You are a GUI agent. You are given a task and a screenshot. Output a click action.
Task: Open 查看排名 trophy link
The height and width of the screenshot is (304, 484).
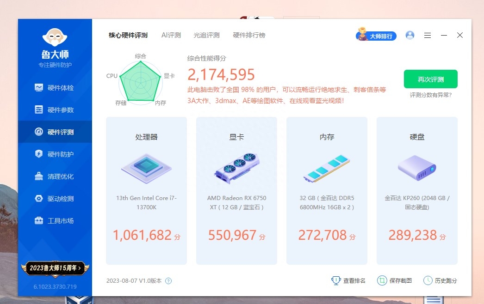tap(348, 280)
